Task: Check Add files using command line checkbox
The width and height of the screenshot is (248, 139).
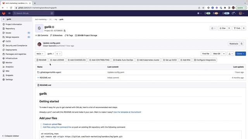Action: tap(41, 127)
